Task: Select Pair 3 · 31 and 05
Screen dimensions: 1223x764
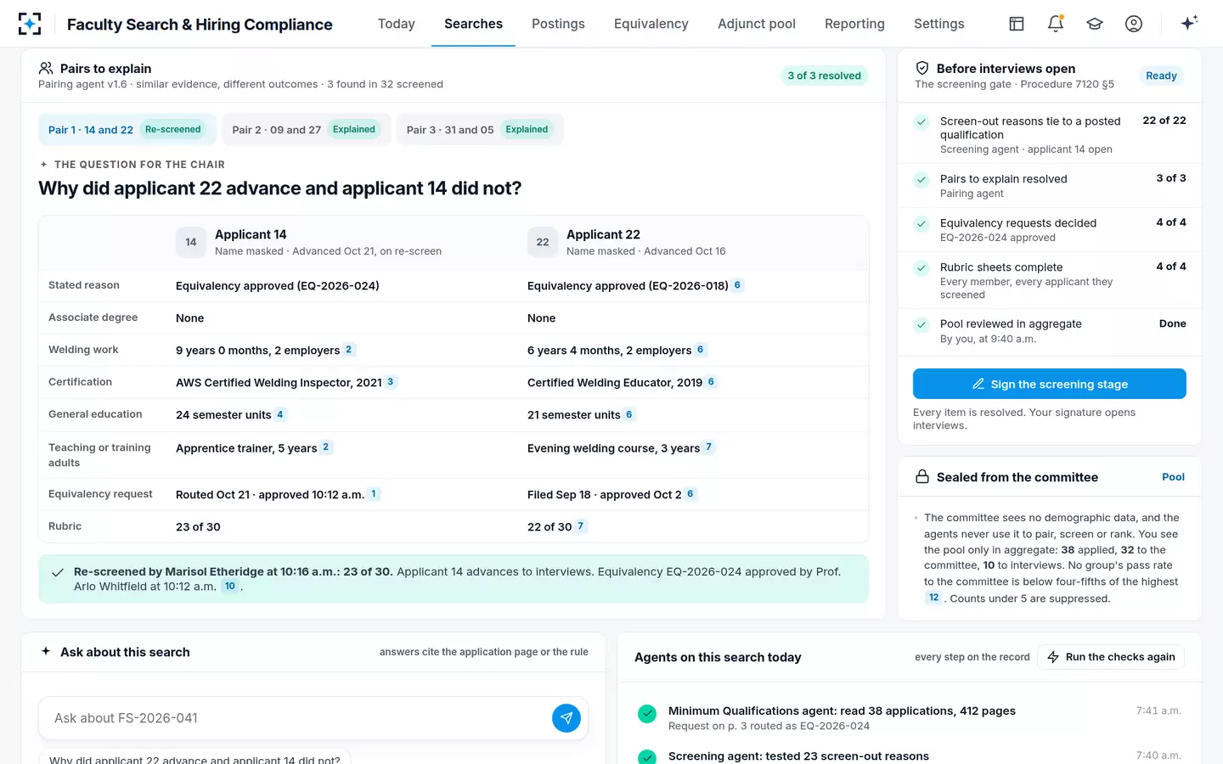Action: [480, 130]
